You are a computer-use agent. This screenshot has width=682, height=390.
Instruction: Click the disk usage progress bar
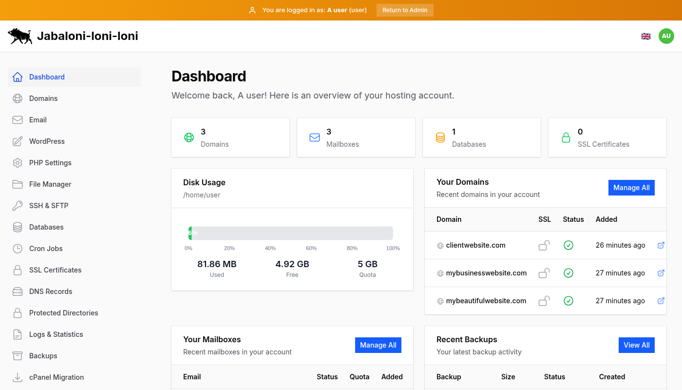[x=290, y=233]
